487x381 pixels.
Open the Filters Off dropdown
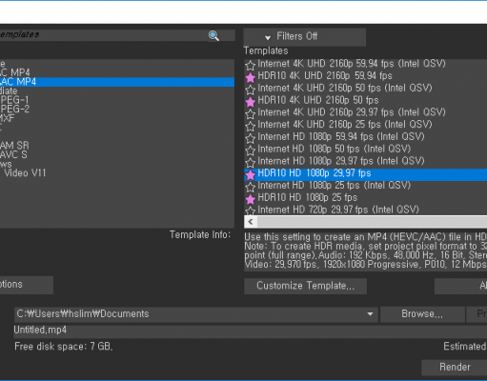point(305,37)
